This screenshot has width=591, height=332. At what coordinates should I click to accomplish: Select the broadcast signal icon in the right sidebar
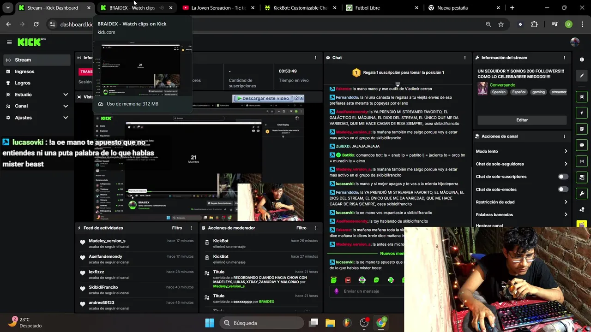582,161
